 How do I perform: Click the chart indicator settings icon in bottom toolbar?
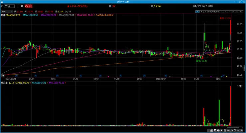(x=212, y=130)
